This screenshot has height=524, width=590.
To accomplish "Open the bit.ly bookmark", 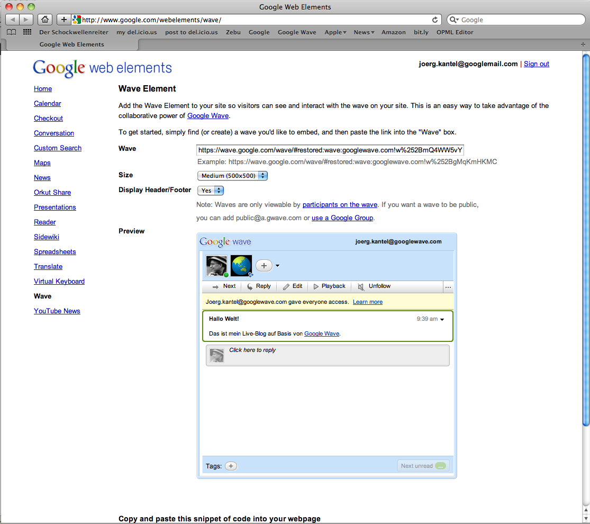I will (x=421, y=32).
